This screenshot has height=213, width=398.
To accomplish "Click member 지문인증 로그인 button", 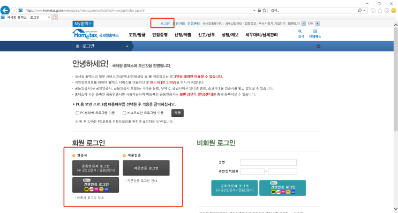I will 146,168.
